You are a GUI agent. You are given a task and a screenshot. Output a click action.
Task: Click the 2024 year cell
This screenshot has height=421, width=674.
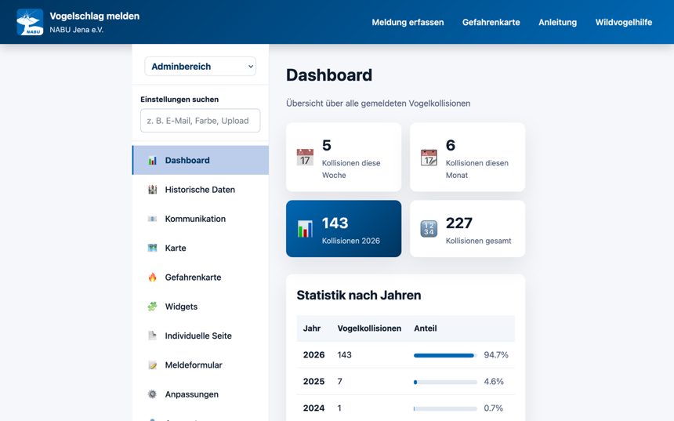pos(313,408)
